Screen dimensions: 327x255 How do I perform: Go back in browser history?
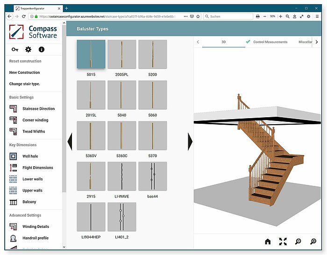point(9,16)
